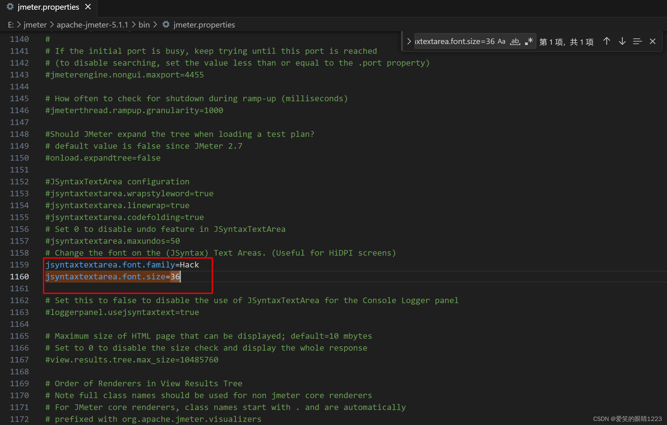The image size is (667, 425).
Task: Select the jmeter.properties editor tab
Action: click(x=48, y=7)
